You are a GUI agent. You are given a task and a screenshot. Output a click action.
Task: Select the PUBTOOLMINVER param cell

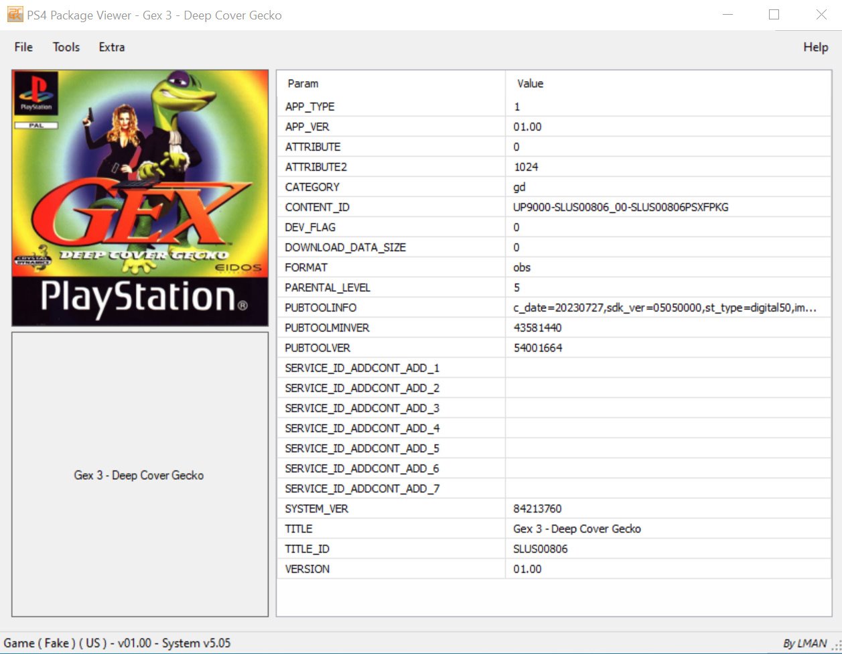(391, 328)
